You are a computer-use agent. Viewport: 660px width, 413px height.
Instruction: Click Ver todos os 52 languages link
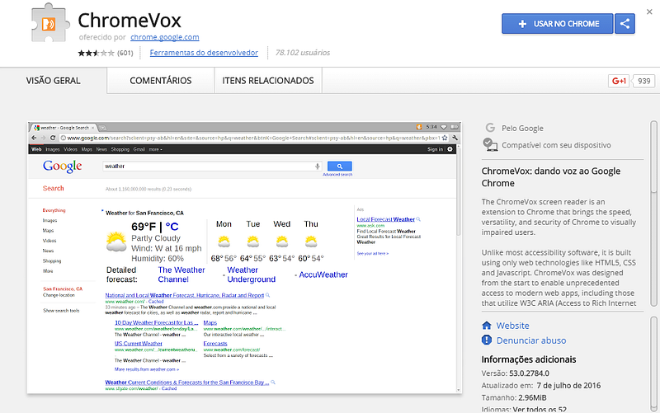click(x=540, y=409)
